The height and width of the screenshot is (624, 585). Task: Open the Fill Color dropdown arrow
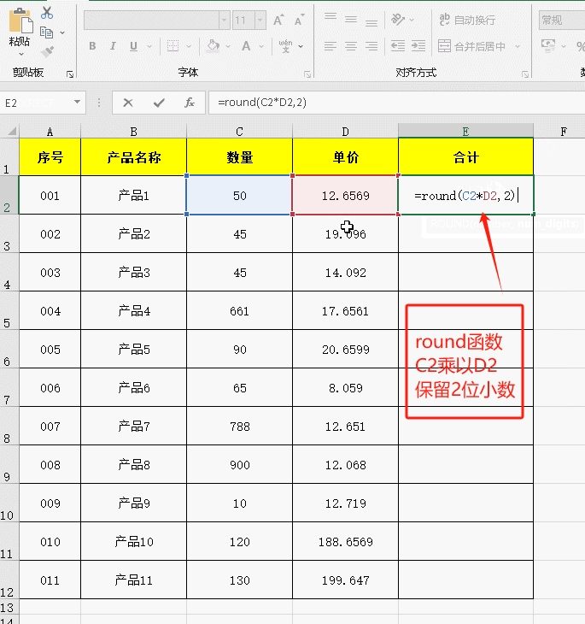pyautogui.click(x=228, y=46)
